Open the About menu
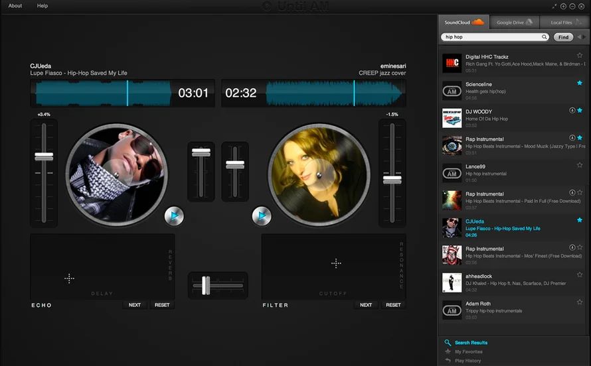Screen dimensions: 591x366 (15, 6)
